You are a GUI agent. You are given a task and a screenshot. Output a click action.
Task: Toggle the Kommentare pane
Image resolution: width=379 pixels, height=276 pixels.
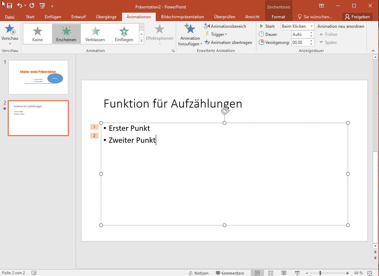click(230, 273)
